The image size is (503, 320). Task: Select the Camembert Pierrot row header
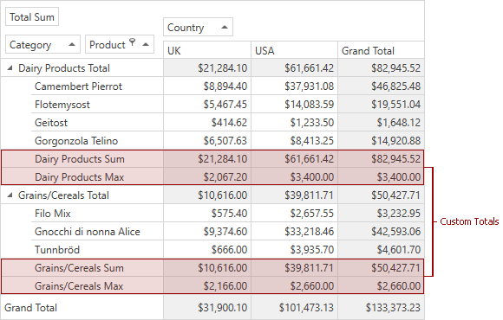click(x=97, y=86)
